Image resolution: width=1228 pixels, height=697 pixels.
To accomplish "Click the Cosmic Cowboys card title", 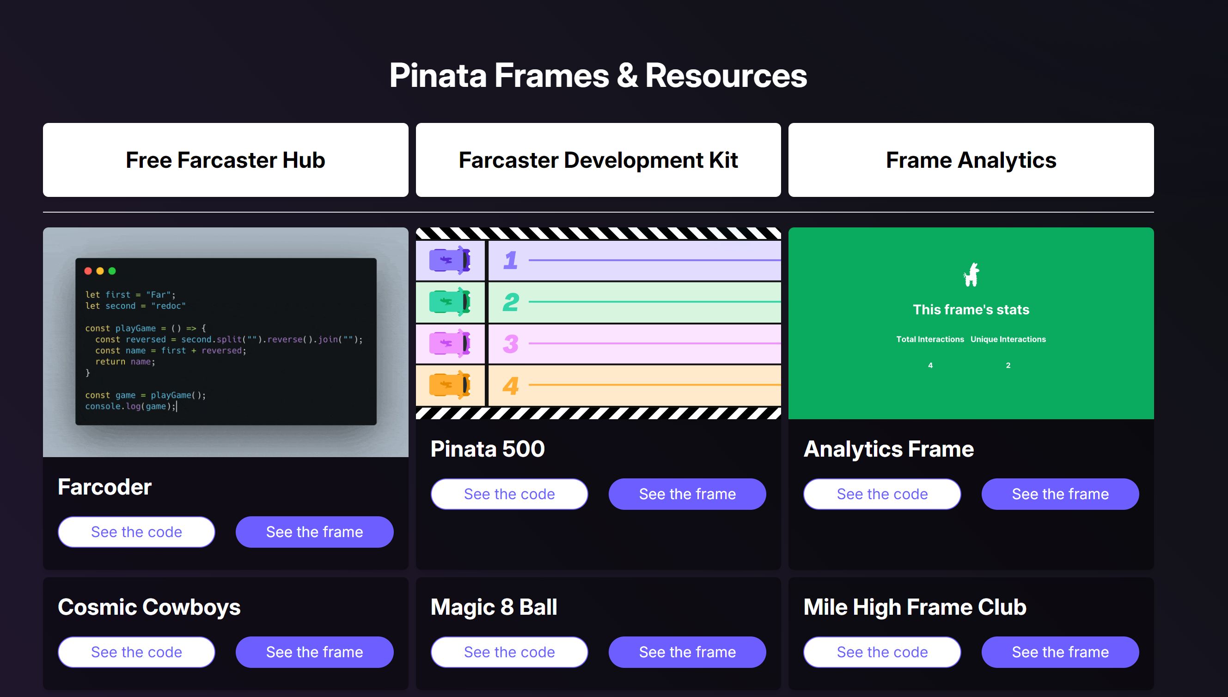I will [149, 607].
